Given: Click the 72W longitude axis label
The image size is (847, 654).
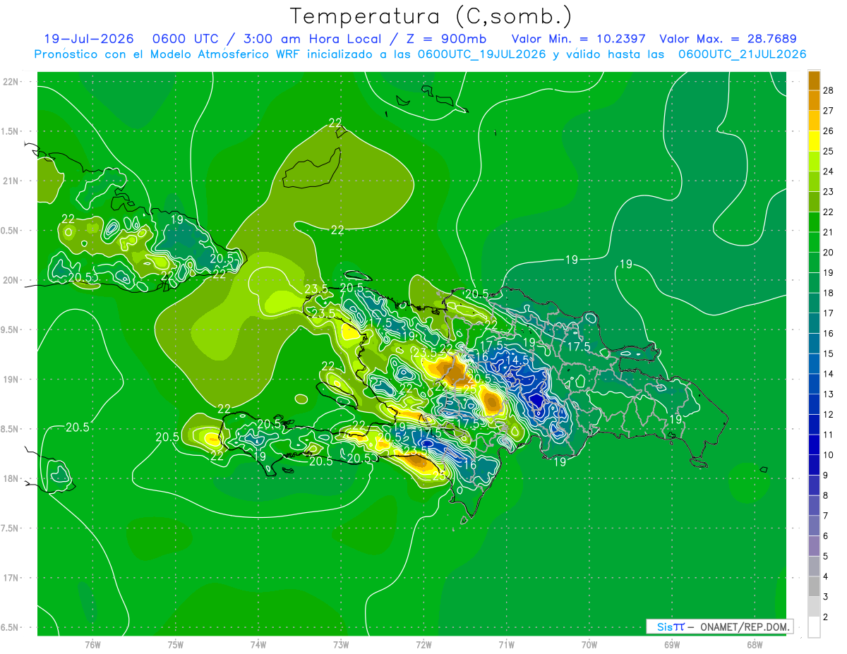Looking at the screenshot, I should click(x=424, y=645).
